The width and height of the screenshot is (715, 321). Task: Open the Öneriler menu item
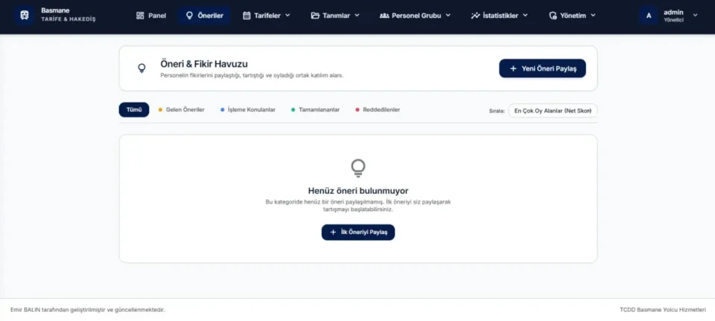[204, 16]
